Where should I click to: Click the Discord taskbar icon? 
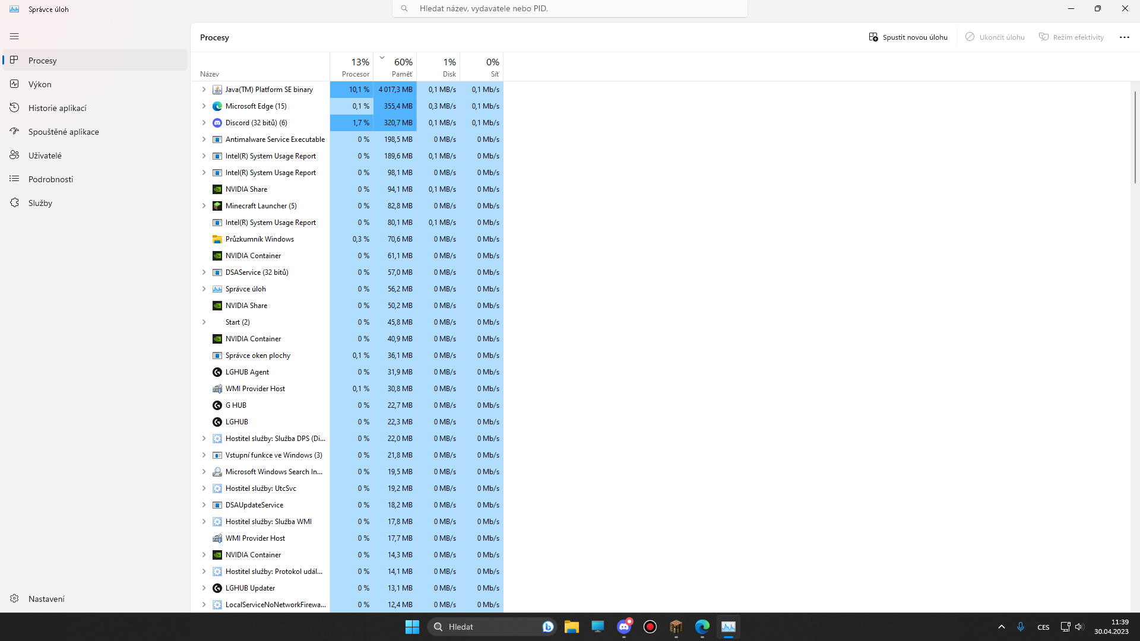point(624,627)
